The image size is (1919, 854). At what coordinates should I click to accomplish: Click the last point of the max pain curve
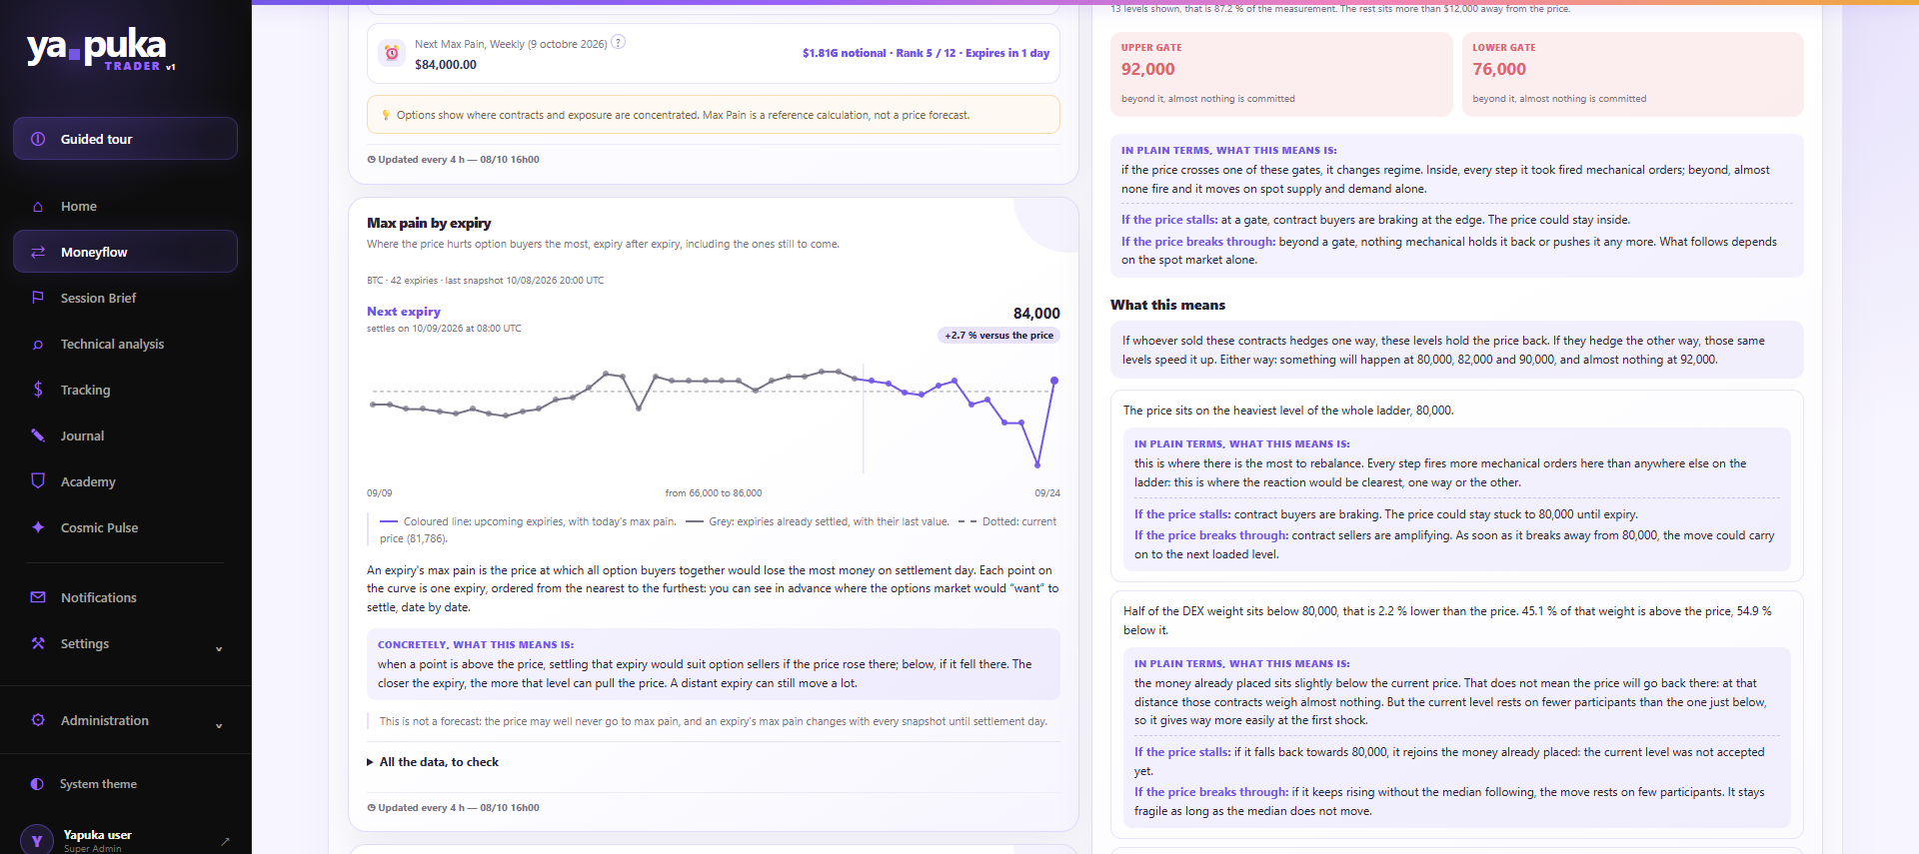(x=1054, y=381)
